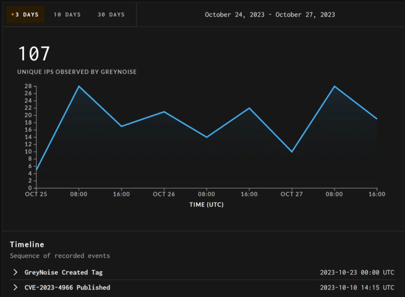This screenshot has height=297, width=405.
Task: Click the orange dot on 3 DAYS
Action: click(x=13, y=15)
